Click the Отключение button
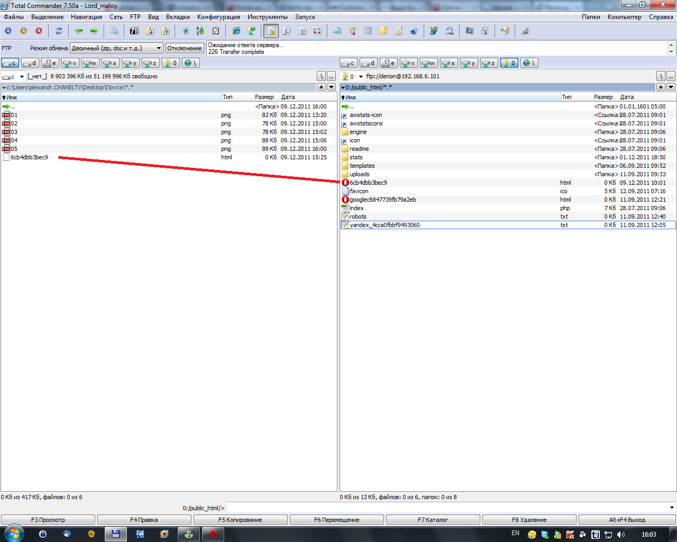677x542 pixels. 185,48
